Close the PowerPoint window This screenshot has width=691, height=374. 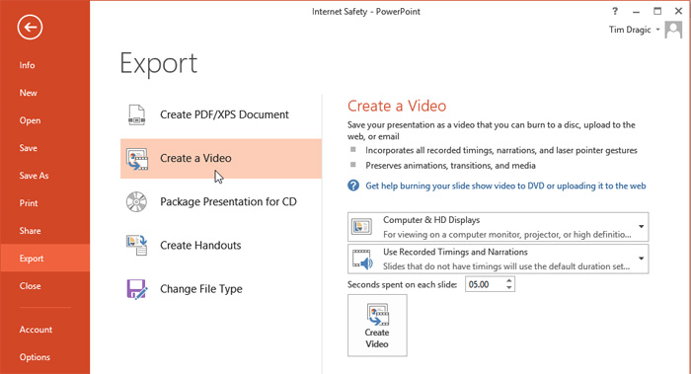(x=679, y=11)
